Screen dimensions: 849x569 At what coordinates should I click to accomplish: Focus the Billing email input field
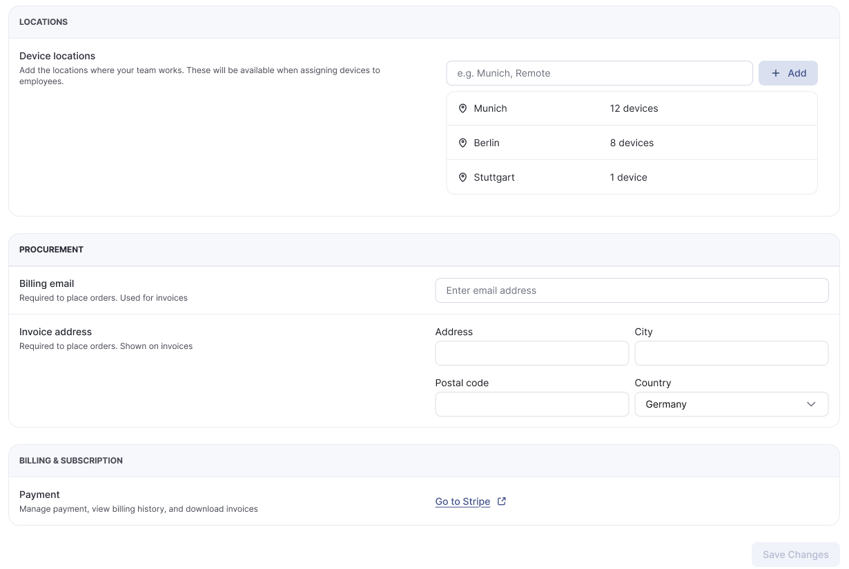632,290
